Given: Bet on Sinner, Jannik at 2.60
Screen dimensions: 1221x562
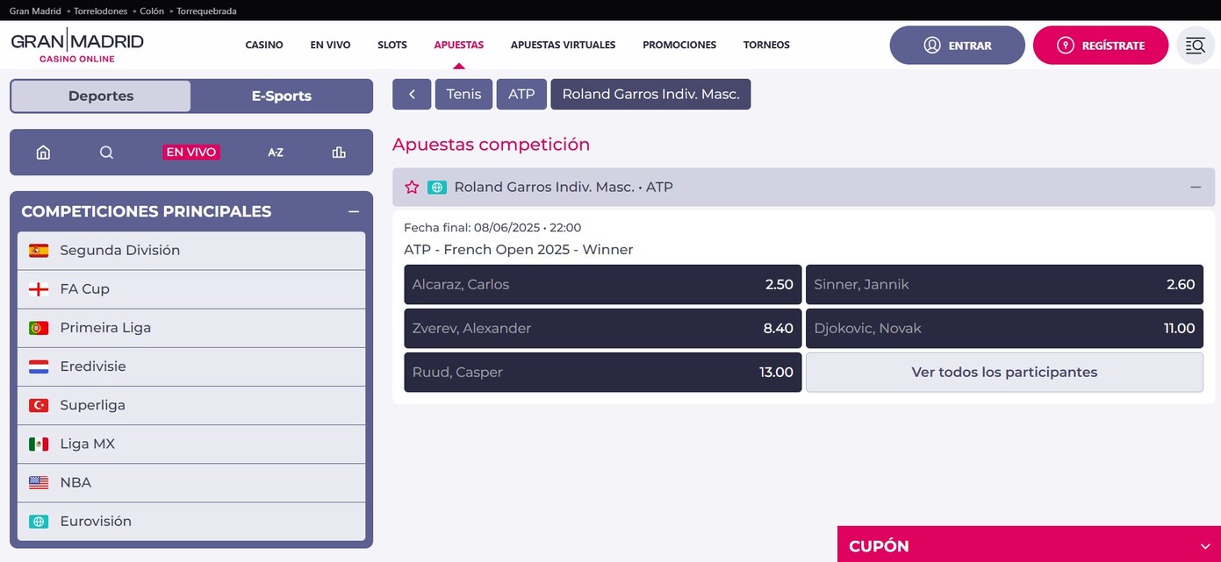Looking at the screenshot, I should (1004, 285).
